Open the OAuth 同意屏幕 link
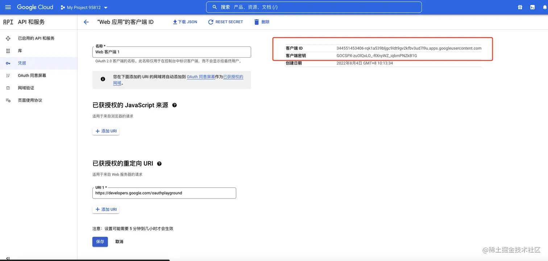The height and width of the screenshot is (261, 548). [201, 77]
